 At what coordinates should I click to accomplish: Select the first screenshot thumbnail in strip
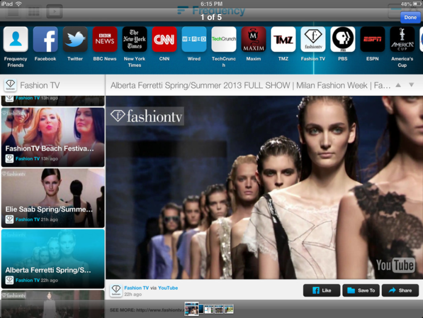coord(192,309)
